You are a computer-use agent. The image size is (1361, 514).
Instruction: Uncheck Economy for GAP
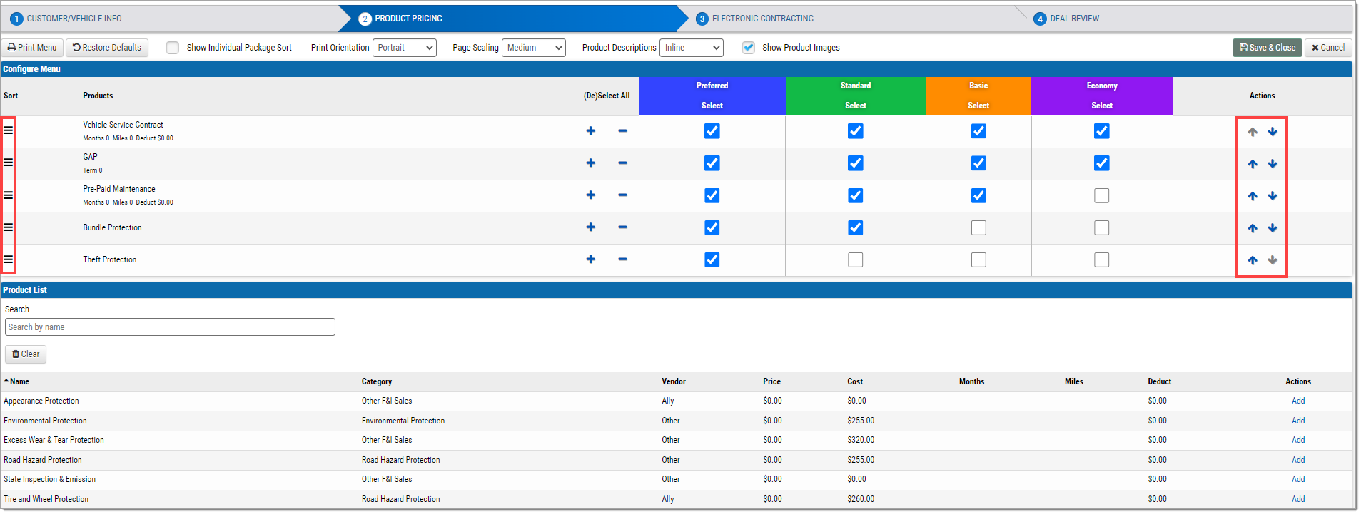1102,163
